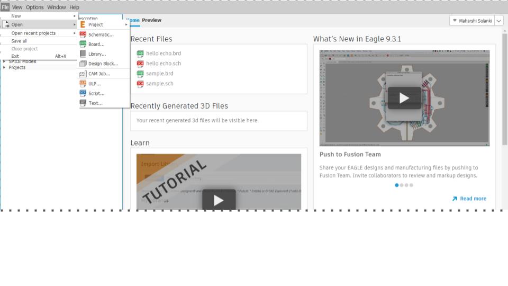The width and height of the screenshot is (508, 286).
Task: Expand Open recent projects submenu
Action: [39, 33]
